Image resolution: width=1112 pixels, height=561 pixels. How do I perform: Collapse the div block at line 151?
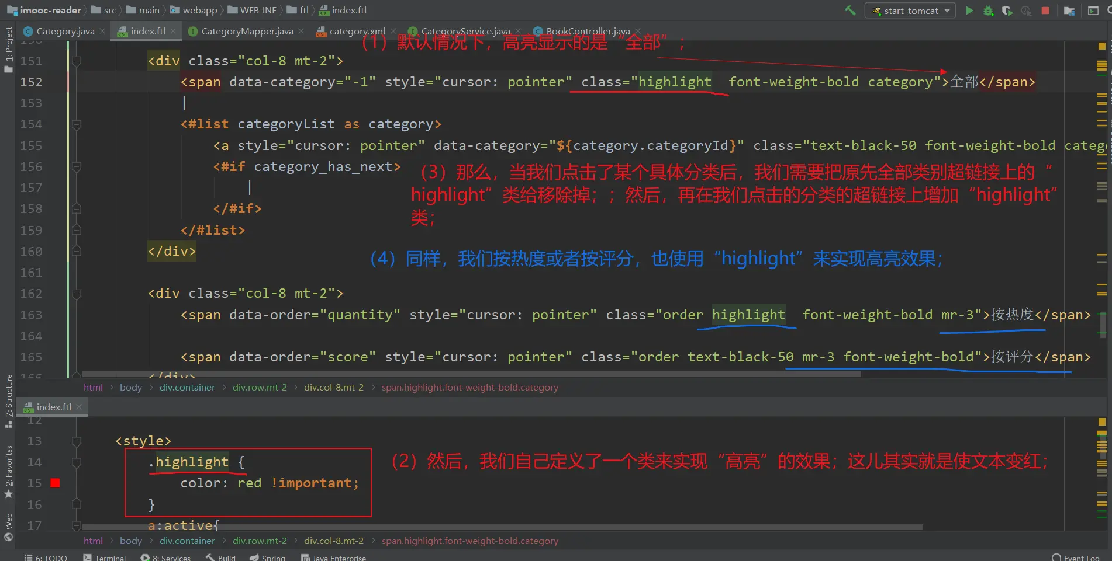pos(76,61)
